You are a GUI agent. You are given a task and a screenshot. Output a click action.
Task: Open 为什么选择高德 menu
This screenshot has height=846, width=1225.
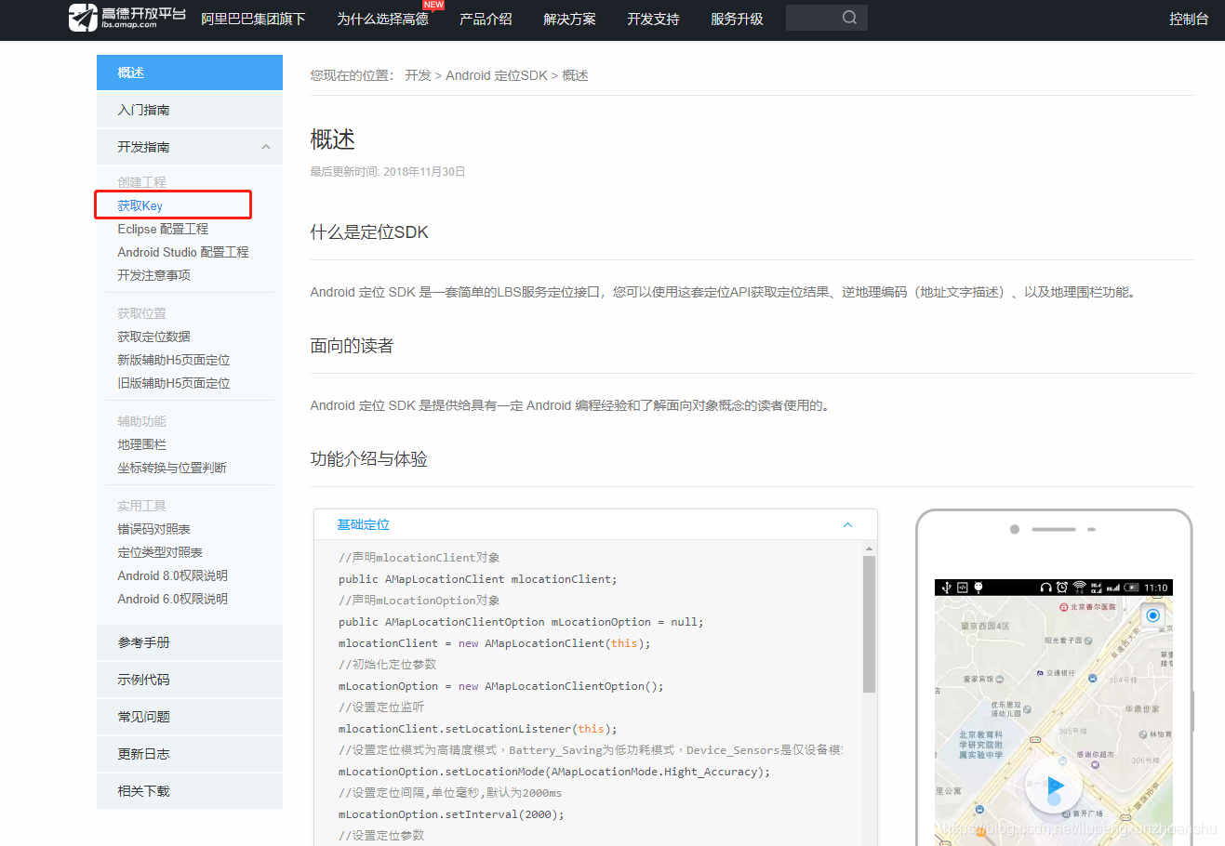tap(382, 19)
